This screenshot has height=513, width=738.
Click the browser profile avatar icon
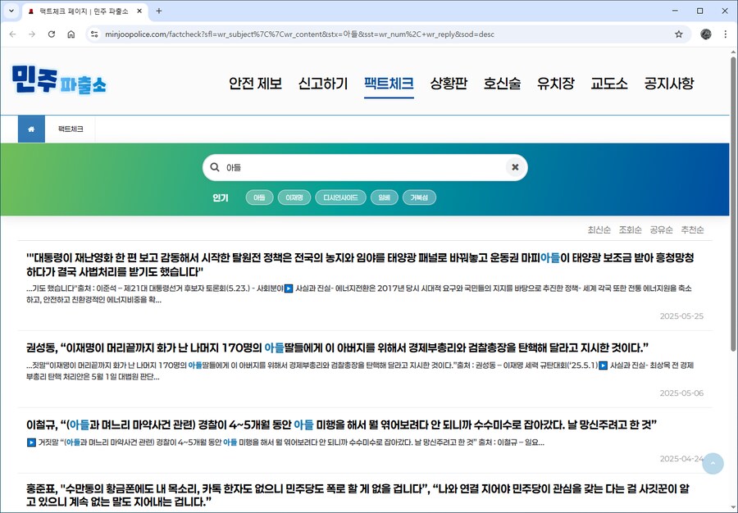(x=706, y=34)
